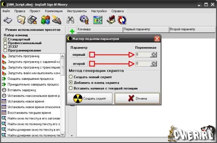Viewport: 217px width, 143px height.
Task: Pick window target for first variable
Action: pyautogui.click(x=153, y=55)
